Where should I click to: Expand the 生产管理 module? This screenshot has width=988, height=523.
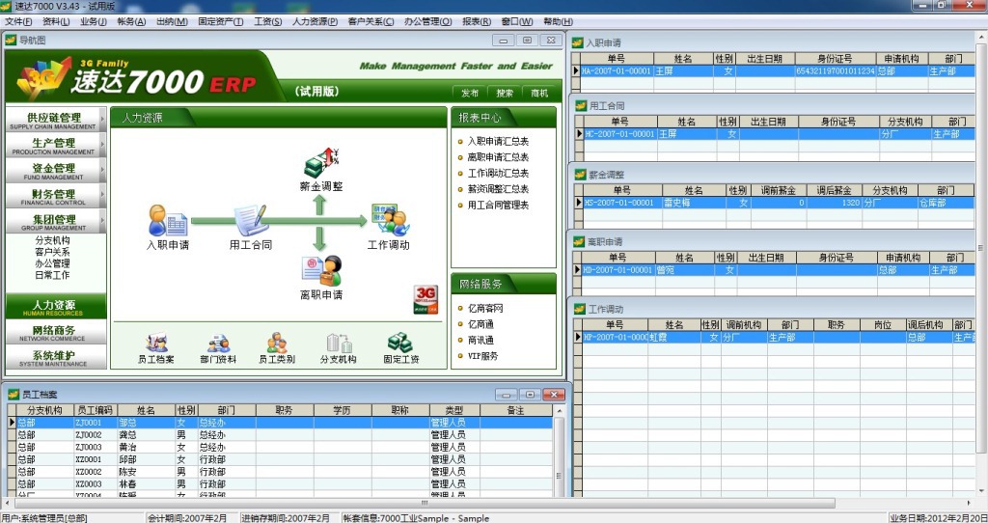tap(55, 146)
